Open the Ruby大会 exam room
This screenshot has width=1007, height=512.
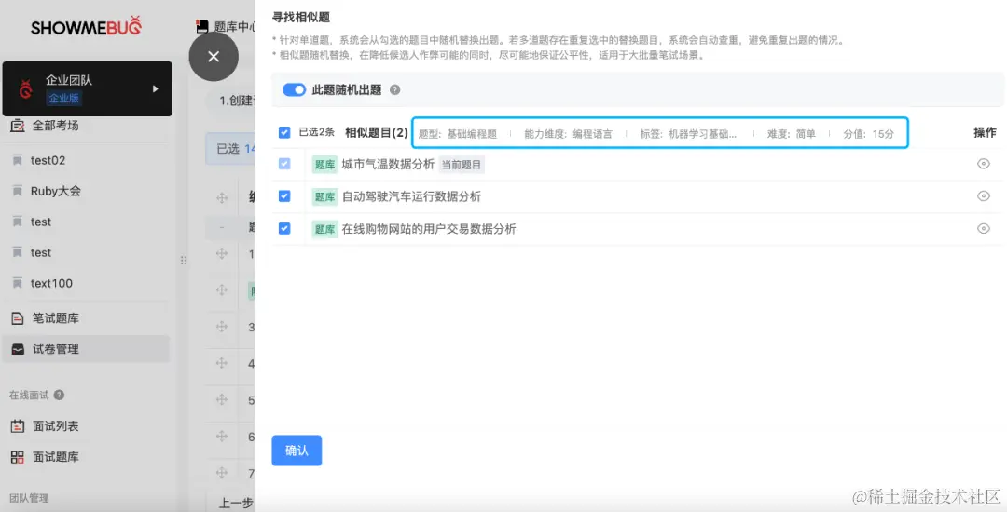point(55,191)
